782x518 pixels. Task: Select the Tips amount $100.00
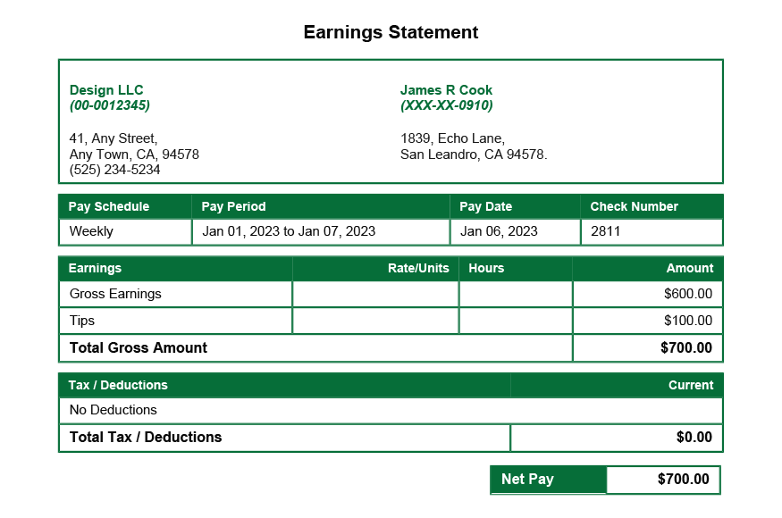tap(688, 320)
